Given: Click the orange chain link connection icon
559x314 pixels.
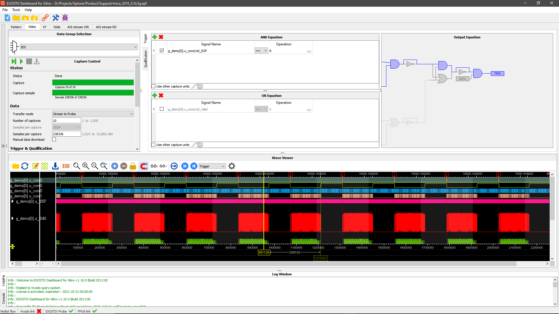Looking at the screenshot, I should (45, 18).
